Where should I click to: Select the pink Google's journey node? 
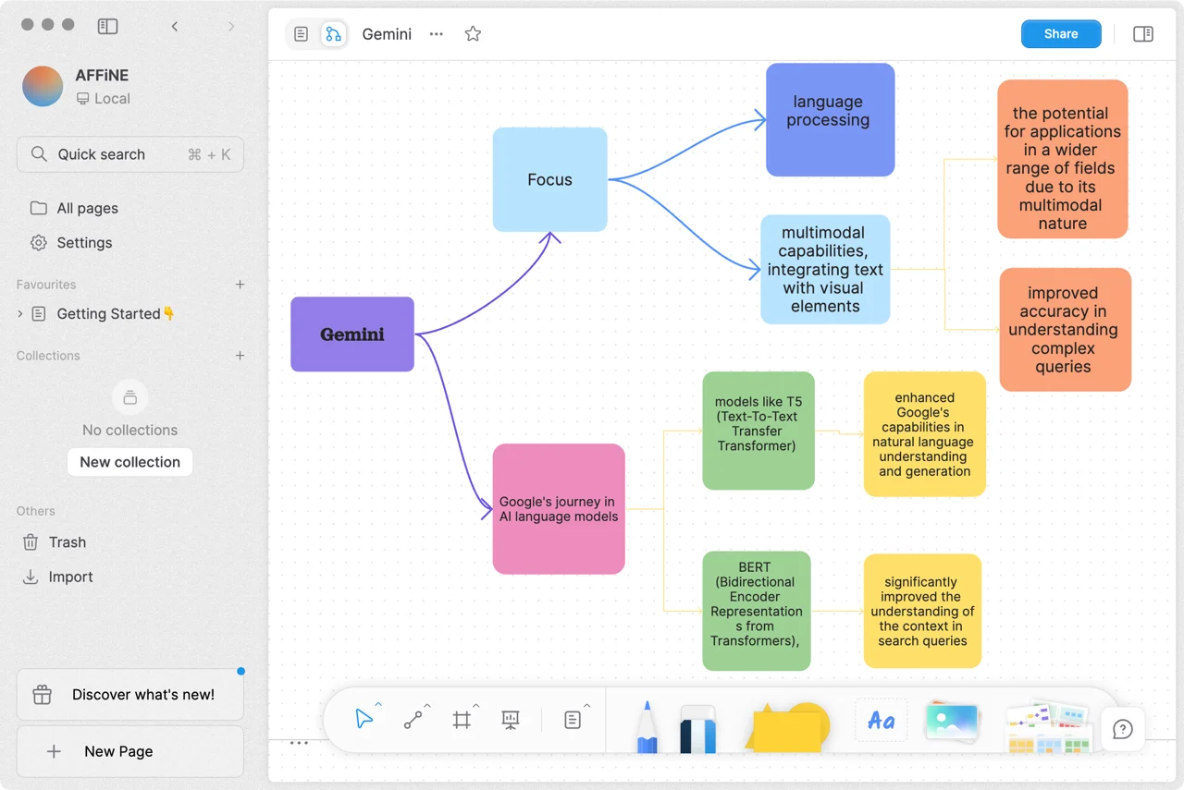559,509
